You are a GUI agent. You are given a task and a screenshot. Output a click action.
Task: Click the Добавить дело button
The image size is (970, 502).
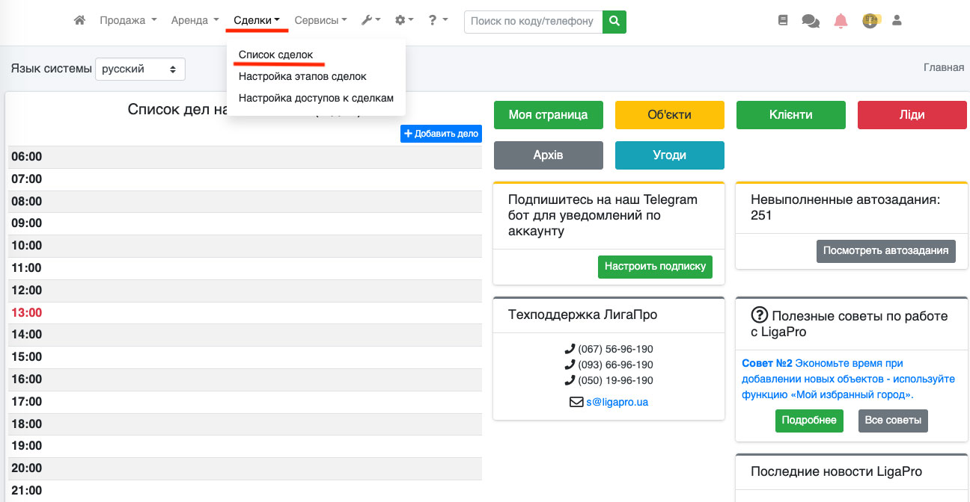[x=441, y=134]
